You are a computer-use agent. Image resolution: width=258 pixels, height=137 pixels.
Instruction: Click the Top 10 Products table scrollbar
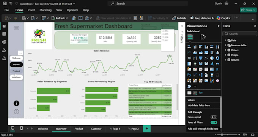point(177,97)
